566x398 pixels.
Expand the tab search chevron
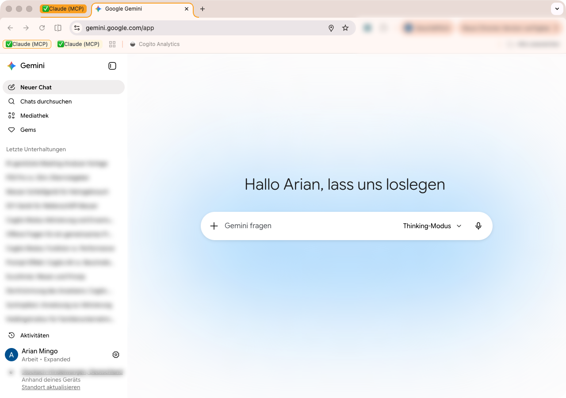pyautogui.click(x=557, y=9)
